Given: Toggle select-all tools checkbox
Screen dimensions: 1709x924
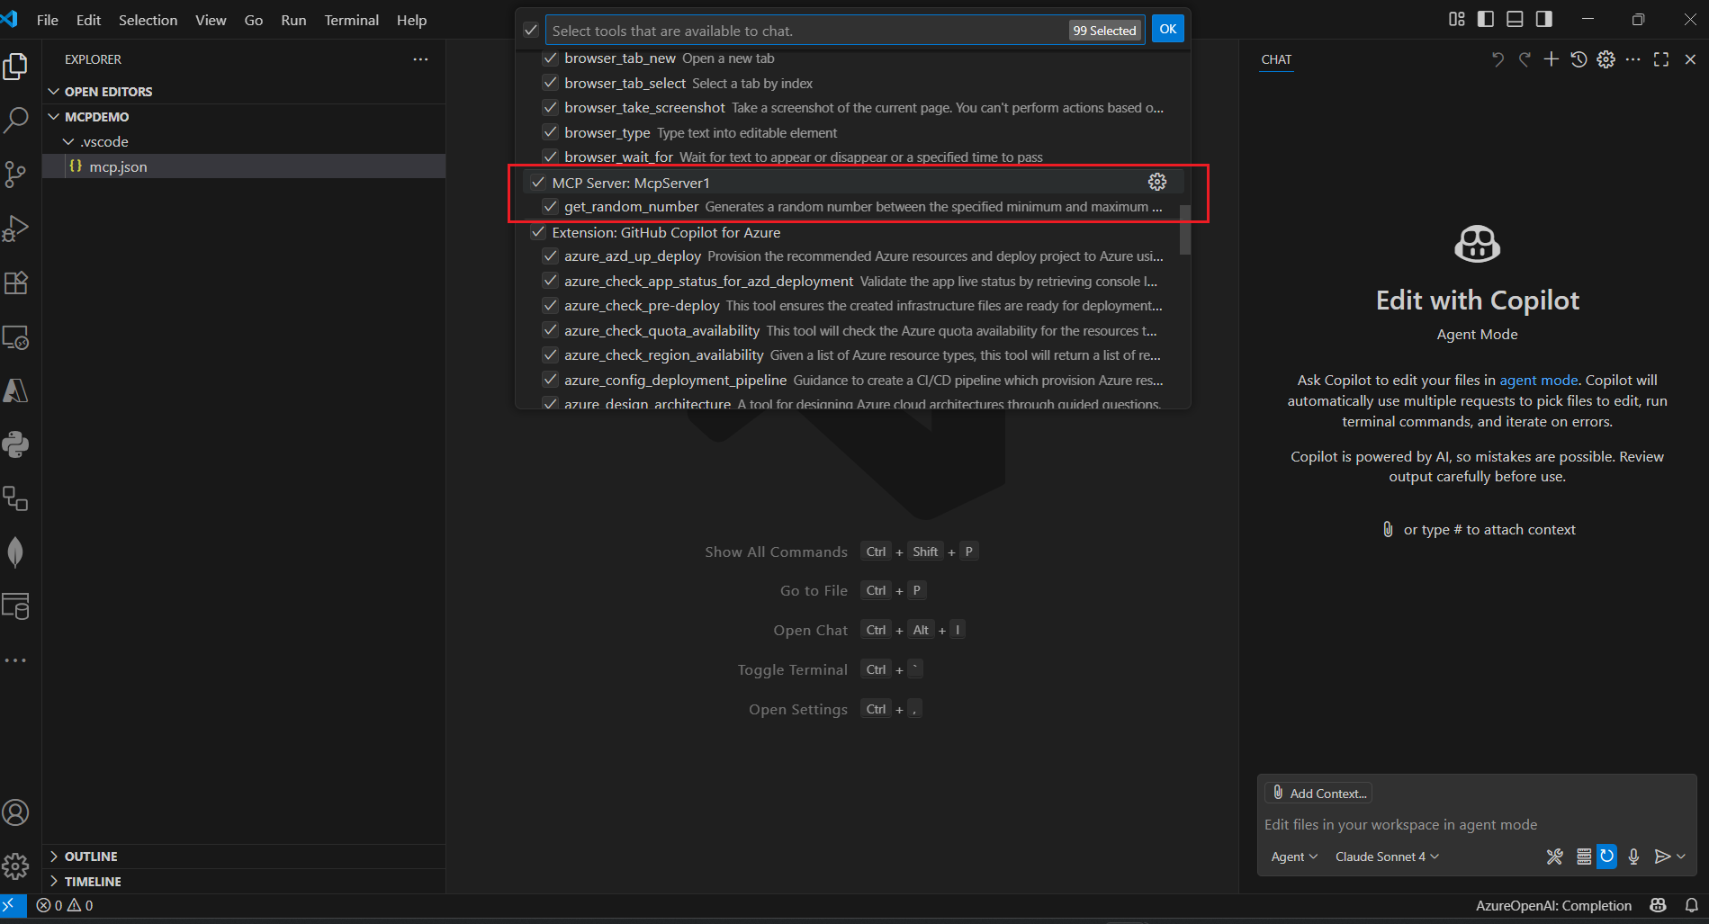Looking at the screenshot, I should pos(531,30).
